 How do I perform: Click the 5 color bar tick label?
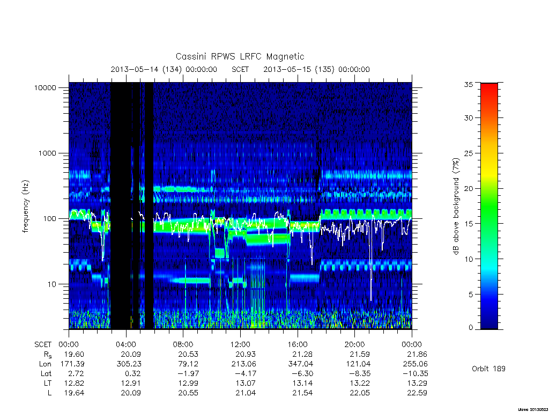[x=471, y=295]
